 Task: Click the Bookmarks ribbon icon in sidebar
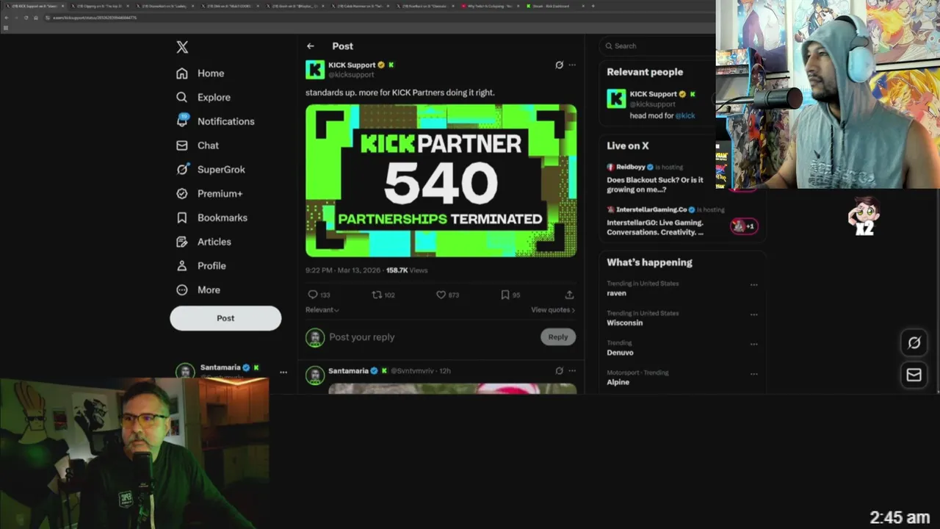coord(182,217)
